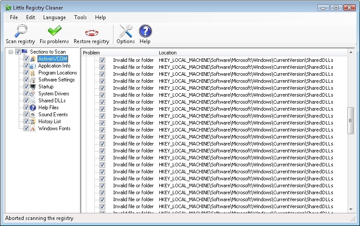This screenshot has width=360, height=226.
Task: Click the Aborted scanning the registry status text
Action: (x=39, y=218)
